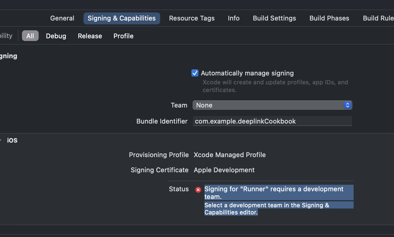
Task: Click the Apple Development signing certificate value
Action: tap(224, 170)
